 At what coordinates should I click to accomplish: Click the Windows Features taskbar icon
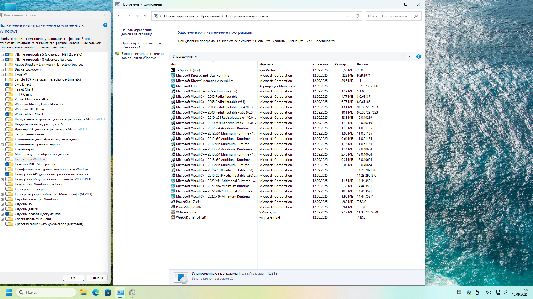[x=132, y=292]
